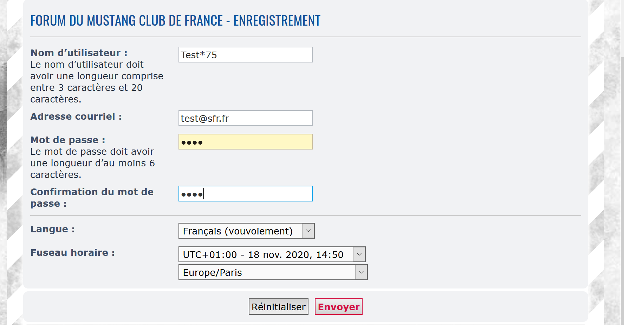Click the page's vertical scrollbar

(x=622, y=162)
